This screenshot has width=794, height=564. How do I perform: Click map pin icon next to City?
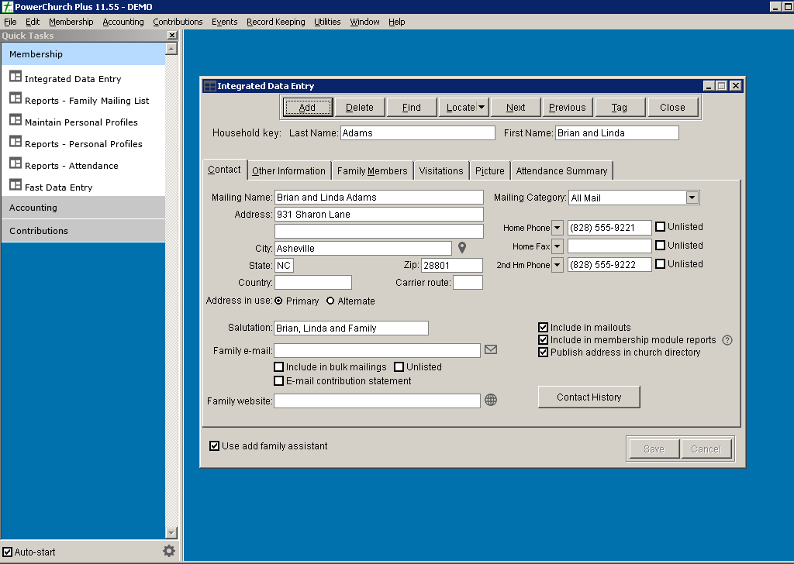point(462,247)
